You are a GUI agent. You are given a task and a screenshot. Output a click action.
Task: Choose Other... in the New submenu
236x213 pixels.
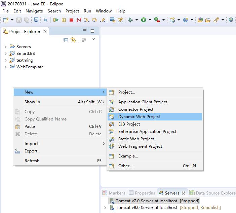[125, 166]
